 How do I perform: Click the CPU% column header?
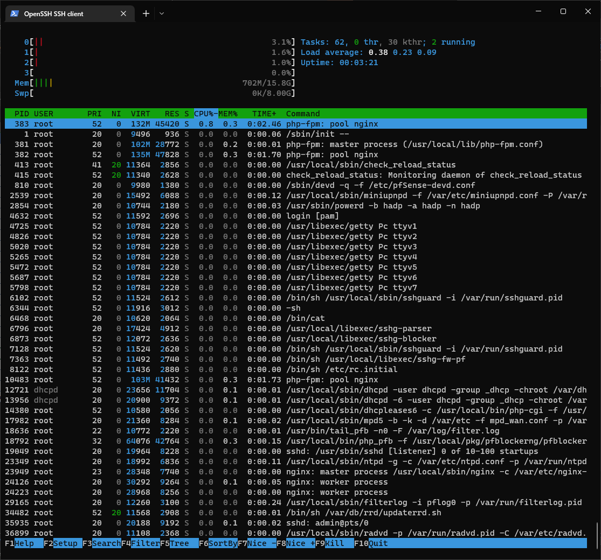[206, 114]
